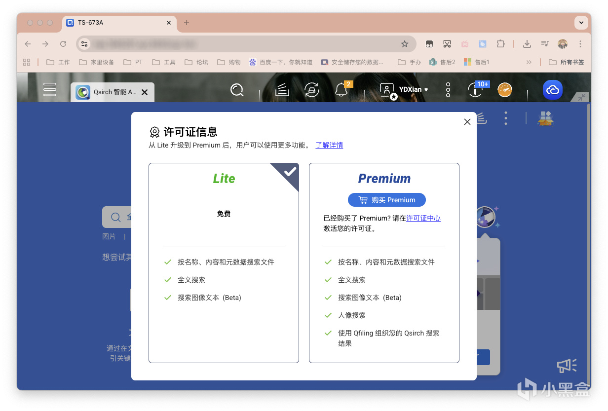Select the TS-673A browser tab

click(119, 23)
